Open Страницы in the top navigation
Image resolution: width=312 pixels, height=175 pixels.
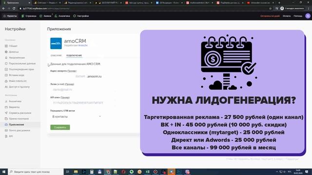(29, 16)
